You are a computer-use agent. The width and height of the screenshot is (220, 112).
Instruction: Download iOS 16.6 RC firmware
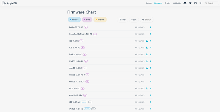[147, 41]
